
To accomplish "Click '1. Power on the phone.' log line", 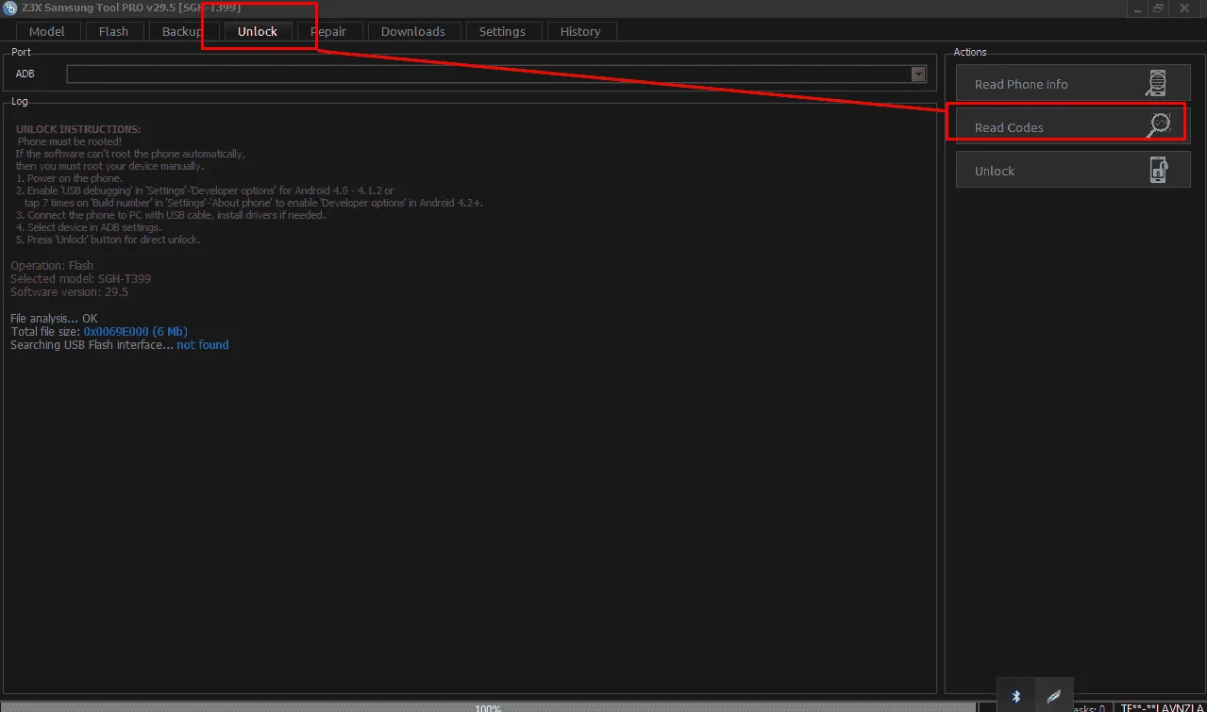I will click(69, 178).
